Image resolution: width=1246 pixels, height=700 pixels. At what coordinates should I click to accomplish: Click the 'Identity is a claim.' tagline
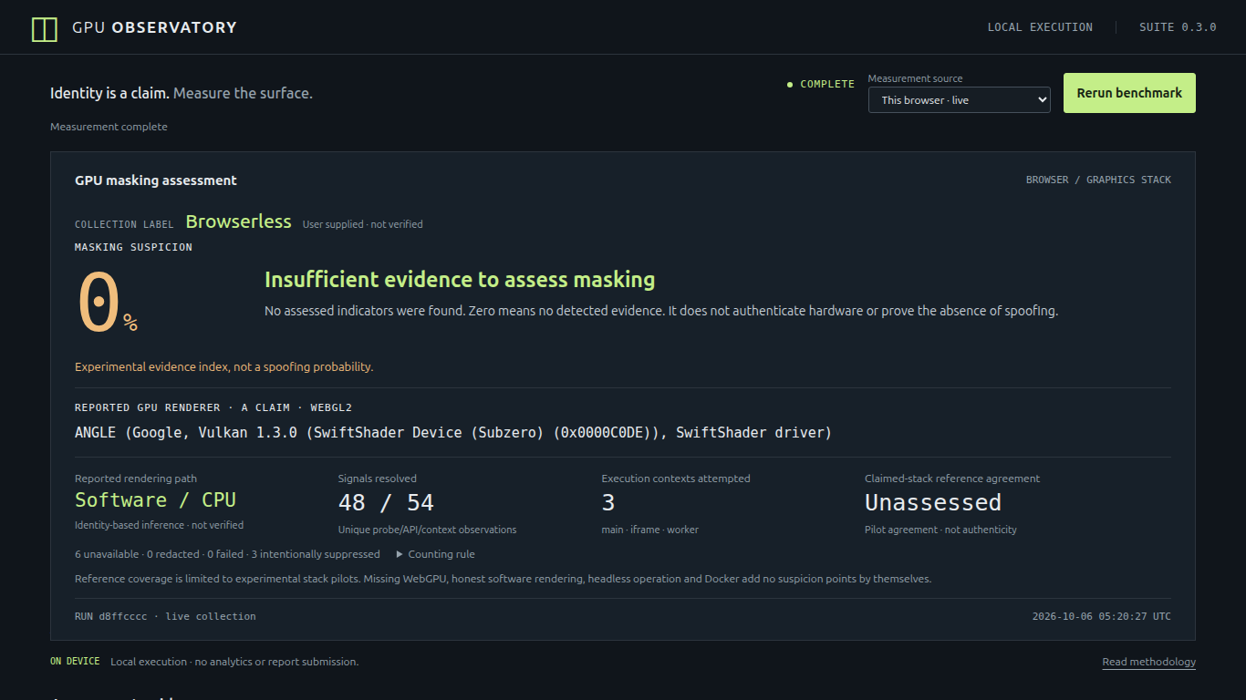109,93
